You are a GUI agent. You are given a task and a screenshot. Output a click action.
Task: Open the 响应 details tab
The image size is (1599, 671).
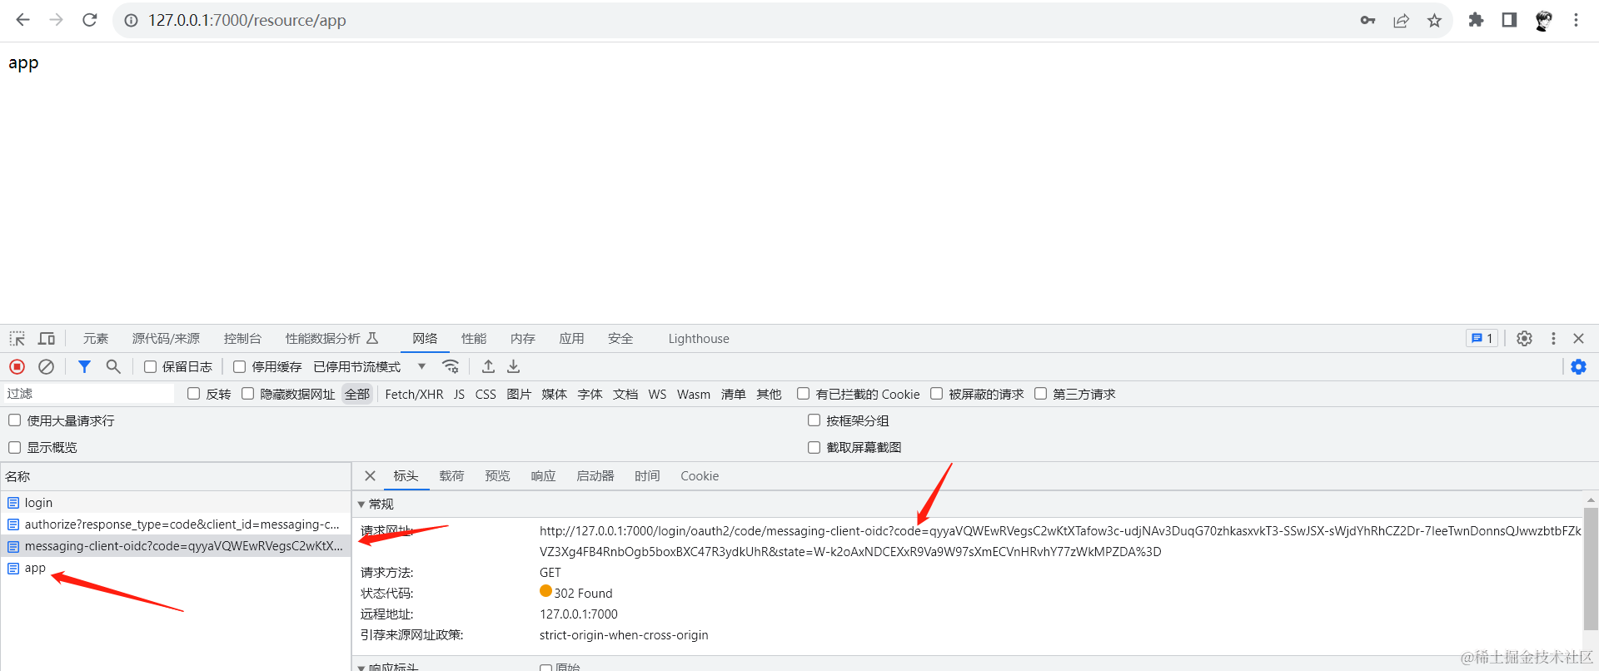(x=543, y=475)
